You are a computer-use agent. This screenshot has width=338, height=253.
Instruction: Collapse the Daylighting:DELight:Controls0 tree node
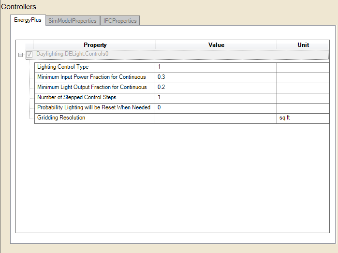20,55
